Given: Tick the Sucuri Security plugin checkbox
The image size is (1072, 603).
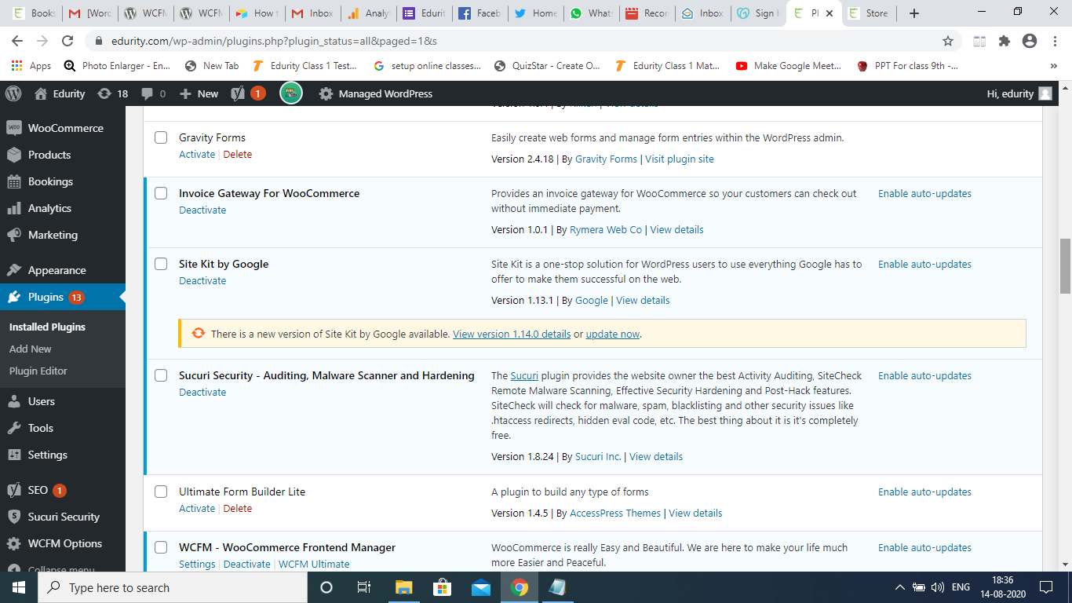Looking at the screenshot, I should point(161,375).
